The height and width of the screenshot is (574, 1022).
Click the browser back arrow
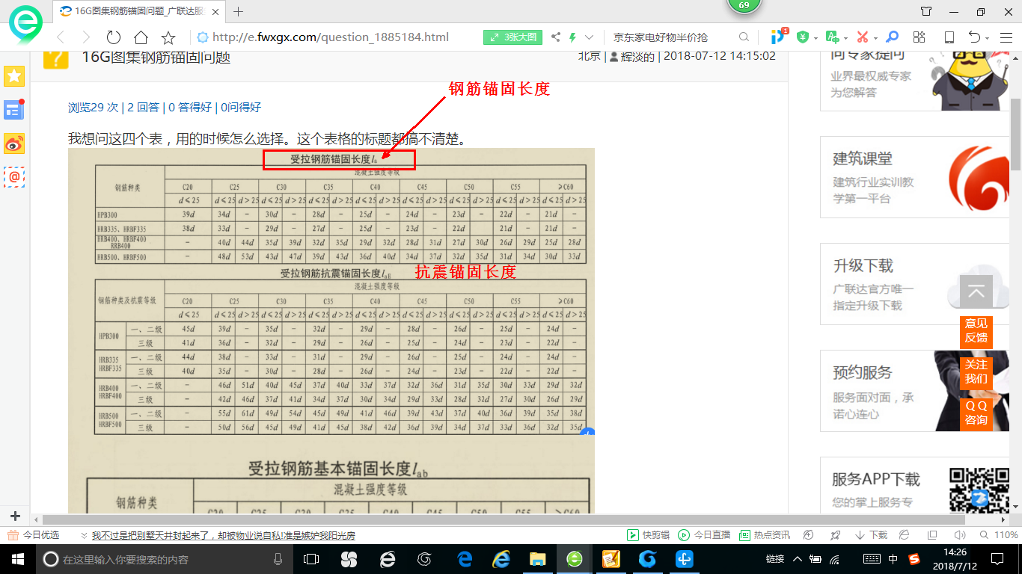pyautogui.click(x=61, y=37)
